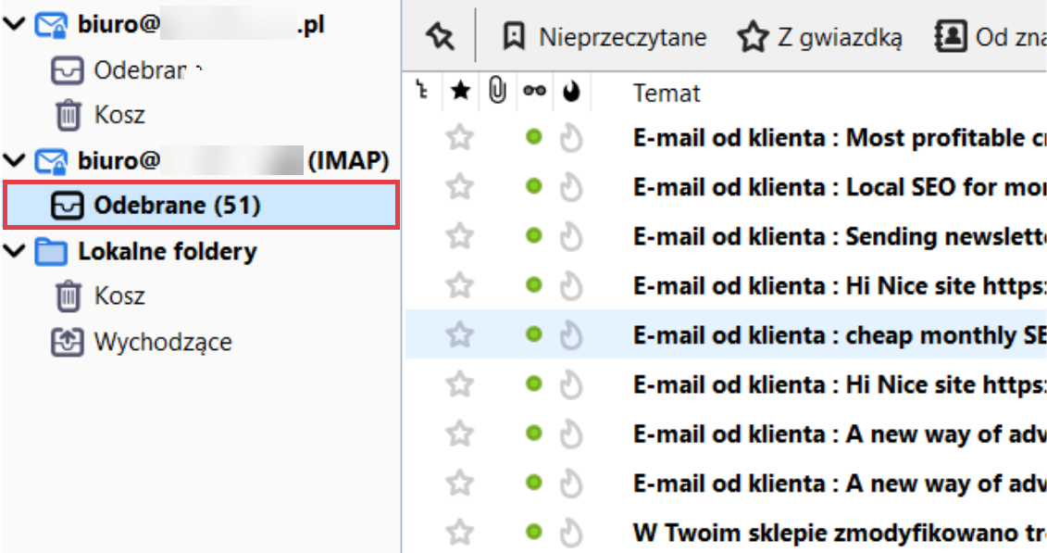Viewport: 1047px width, 553px height.
Task: Filter by Z gwiazdką starred messages
Action: coord(820,37)
